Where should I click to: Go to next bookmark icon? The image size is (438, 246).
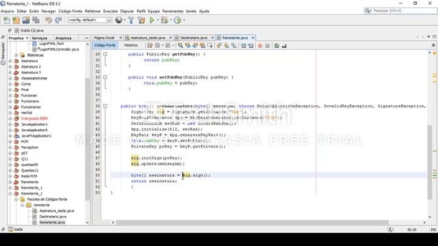click(227, 46)
